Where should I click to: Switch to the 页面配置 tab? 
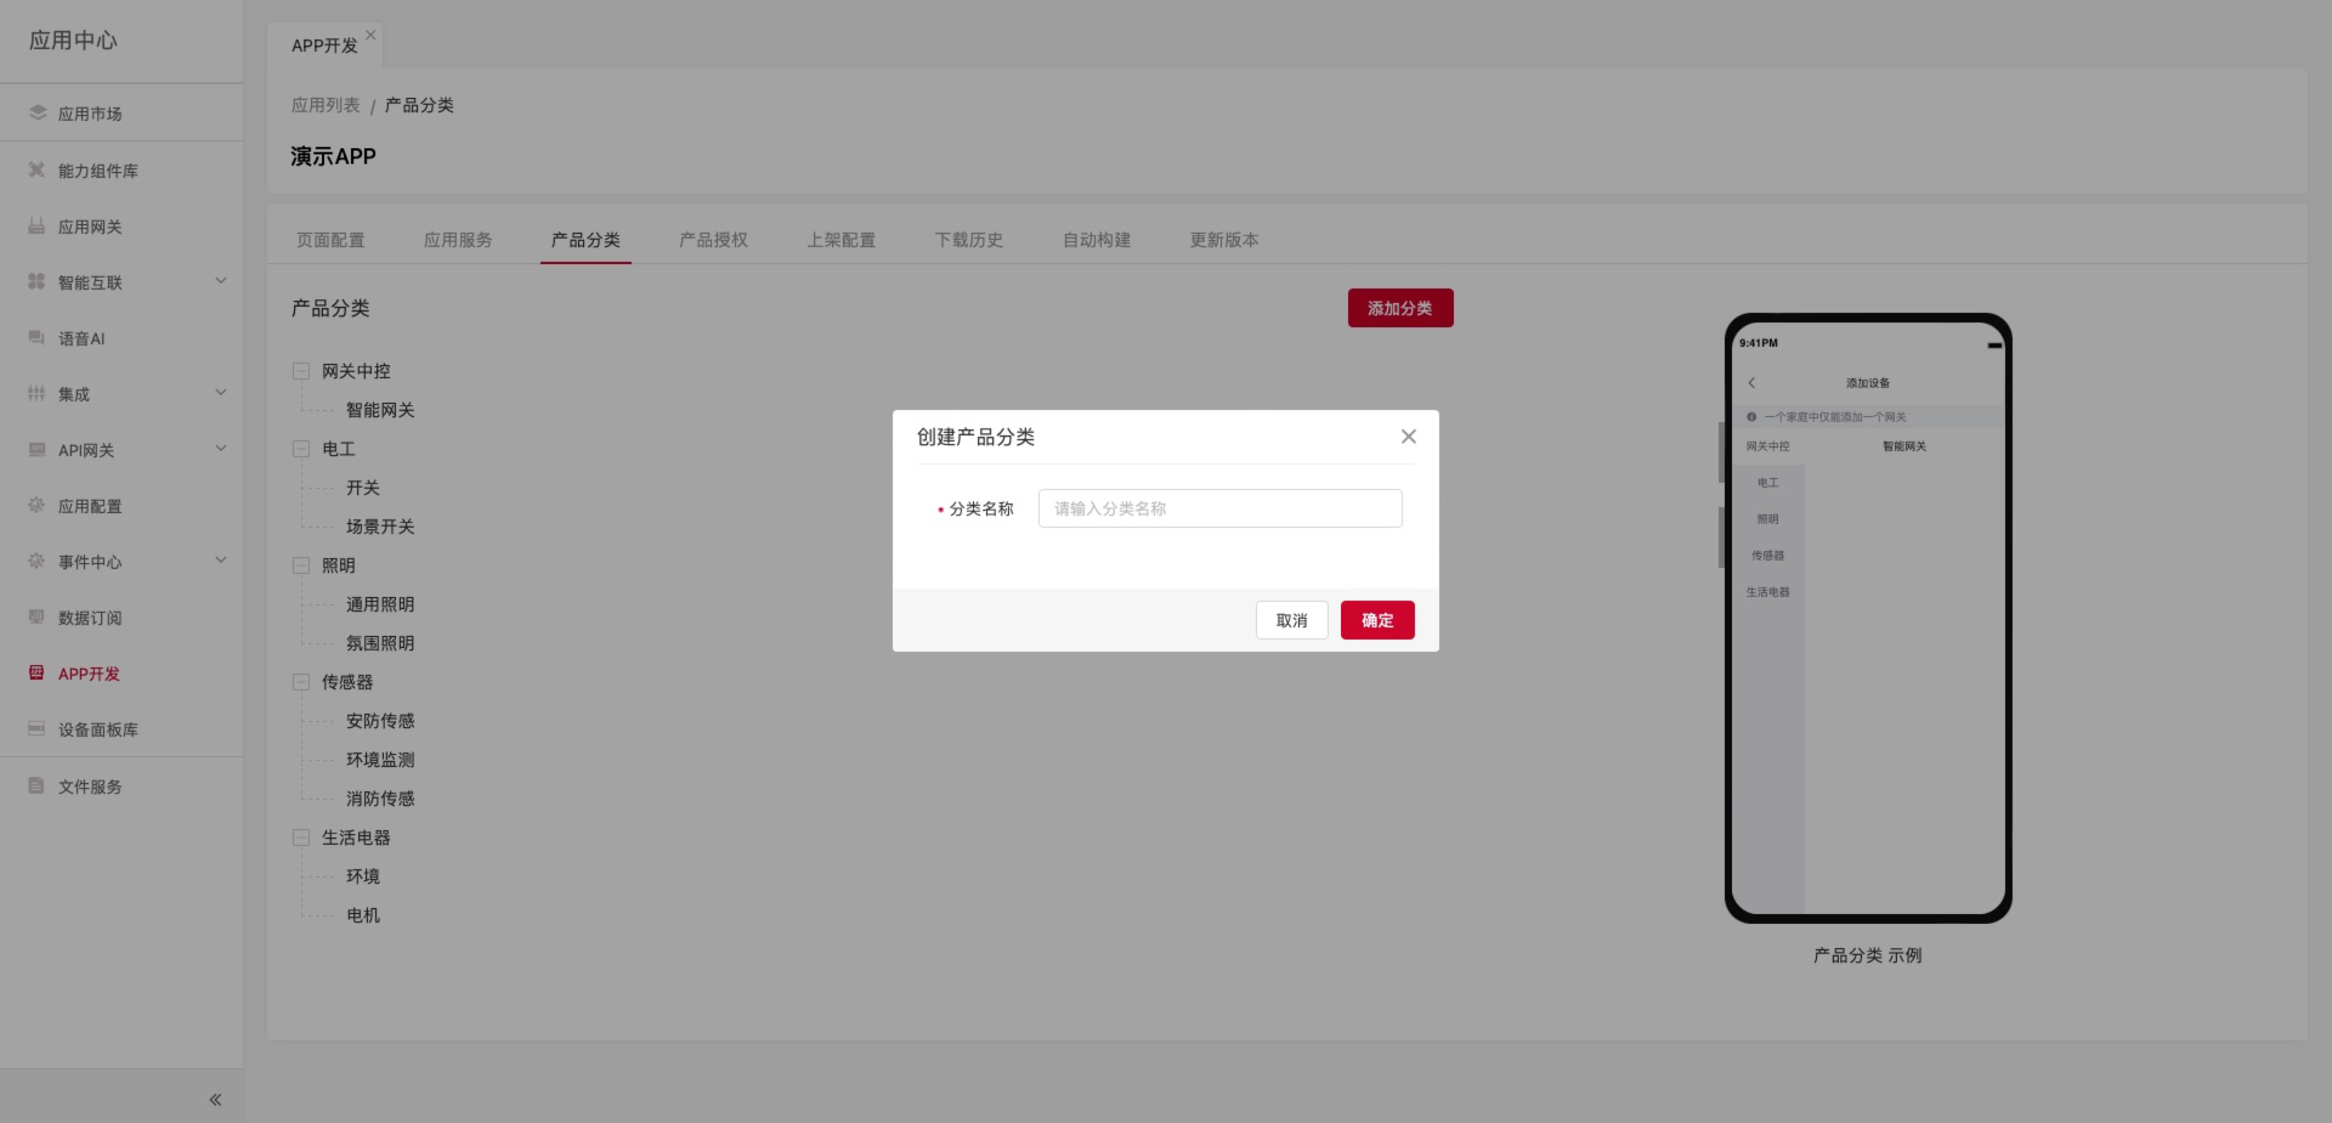point(330,240)
